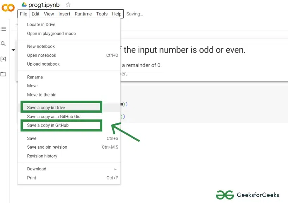Image resolution: width=288 pixels, height=203 pixels.
Task: Choose Move in File menu
Action: (x=69, y=86)
